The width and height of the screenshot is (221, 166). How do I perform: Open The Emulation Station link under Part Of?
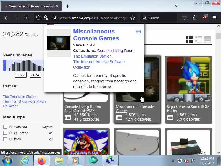(x=20, y=97)
